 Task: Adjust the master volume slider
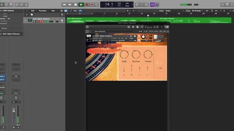pos(189,5)
